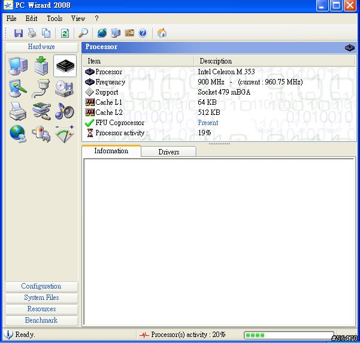Open the System Summary computer icon

point(18,66)
